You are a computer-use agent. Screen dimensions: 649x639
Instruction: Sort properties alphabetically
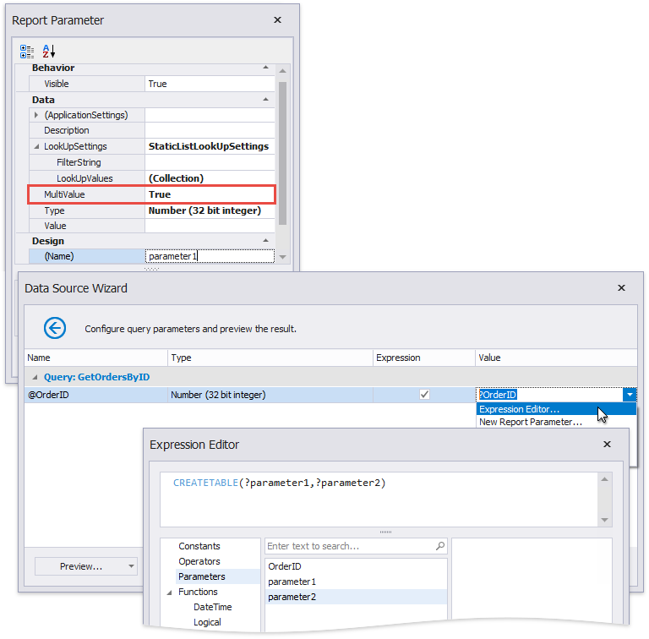pyautogui.click(x=48, y=51)
